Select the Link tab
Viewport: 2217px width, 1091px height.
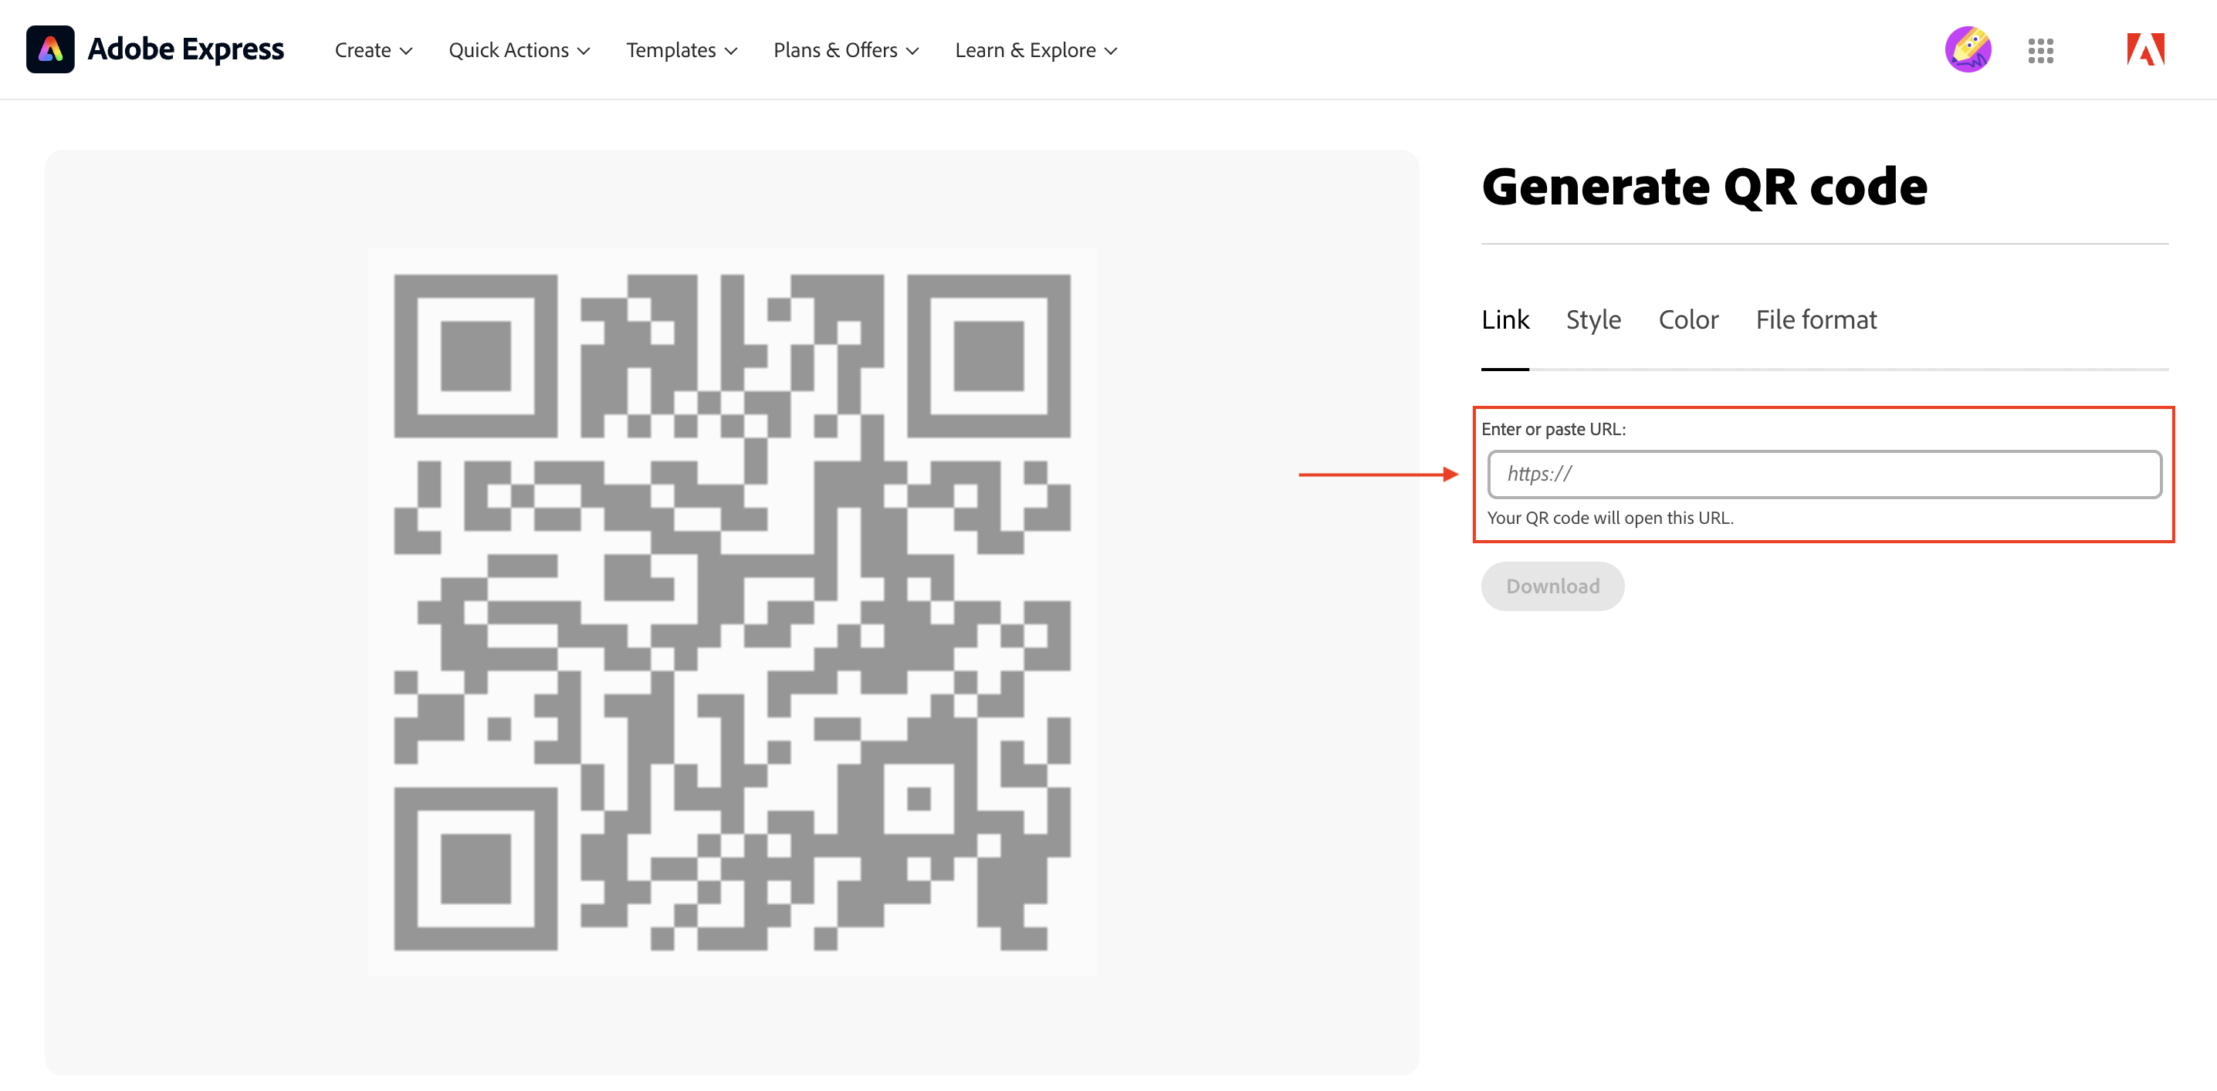point(1505,320)
